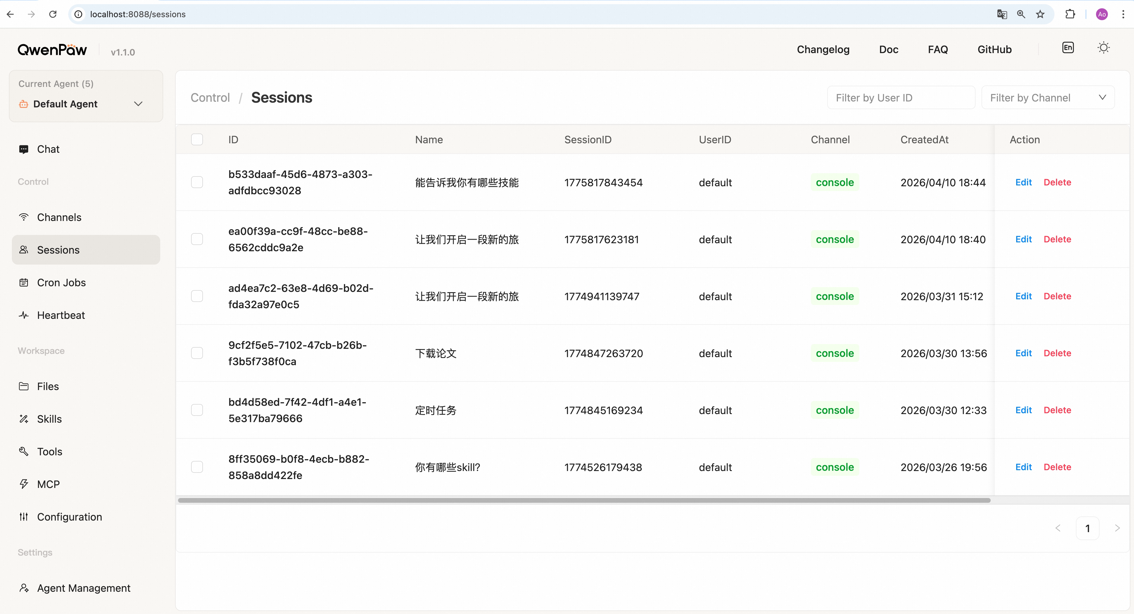The width and height of the screenshot is (1134, 614).
Task: Click the Heartbeat pulse icon
Action: point(24,315)
